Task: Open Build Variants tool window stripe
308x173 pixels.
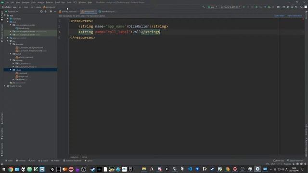Action: [2, 149]
